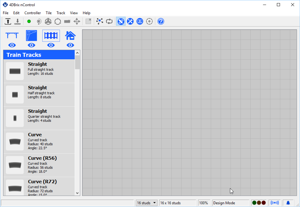Open the Track menu
300x207 pixels.
61,13
